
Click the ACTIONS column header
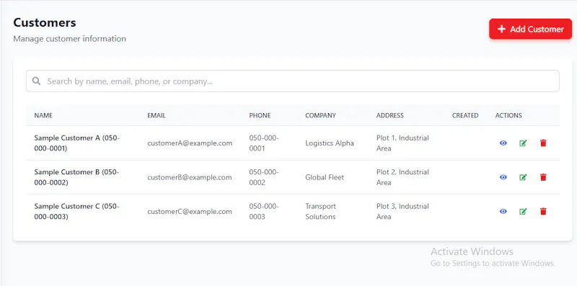508,115
